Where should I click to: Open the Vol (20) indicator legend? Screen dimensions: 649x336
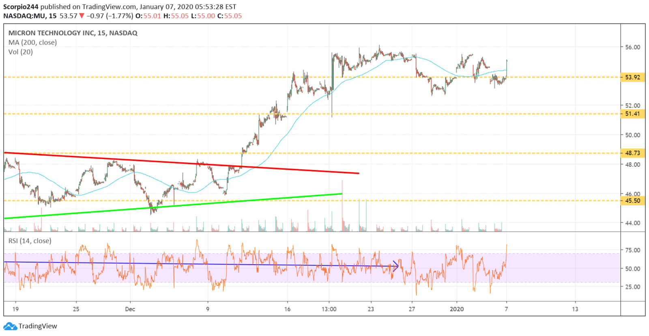(21, 52)
